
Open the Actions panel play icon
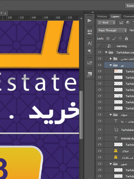90,20
